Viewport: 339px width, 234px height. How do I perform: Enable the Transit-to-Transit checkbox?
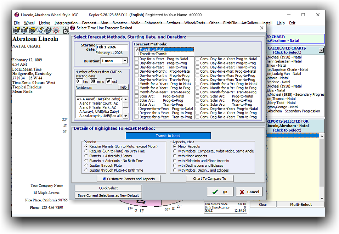137,54
